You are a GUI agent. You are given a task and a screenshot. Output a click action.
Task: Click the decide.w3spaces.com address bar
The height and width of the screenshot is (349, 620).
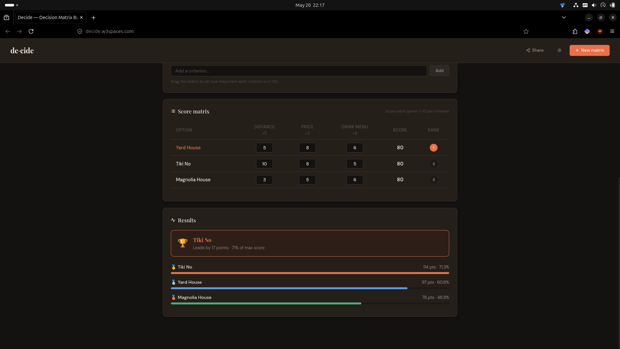point(109,31)
